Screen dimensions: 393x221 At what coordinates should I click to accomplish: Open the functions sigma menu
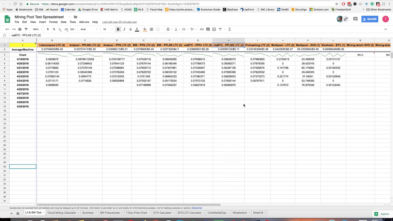(x=229, y=29)
